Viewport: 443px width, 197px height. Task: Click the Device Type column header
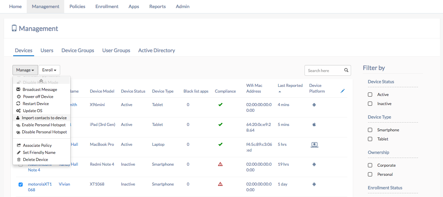click(x=163, y=91)
